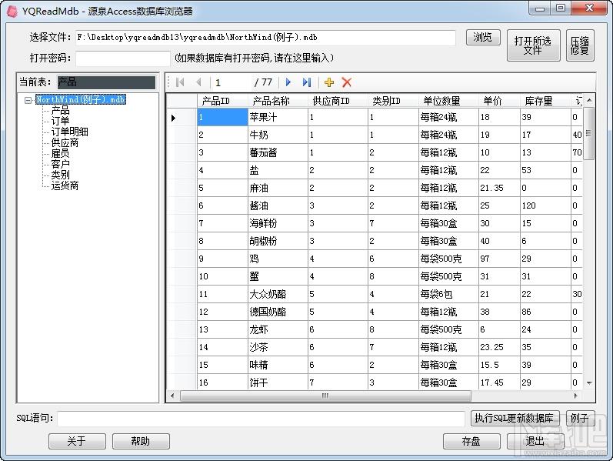Viewport: 613px width, 461px height.
Task: Click the record position number box
Action: (231, 82)
